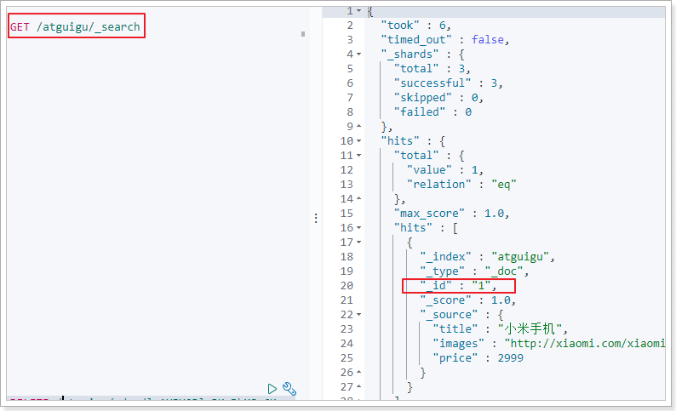Click the "title" : "小米手机" line
Viewport: 676px width, 411px height.
[x=501, y=329]
